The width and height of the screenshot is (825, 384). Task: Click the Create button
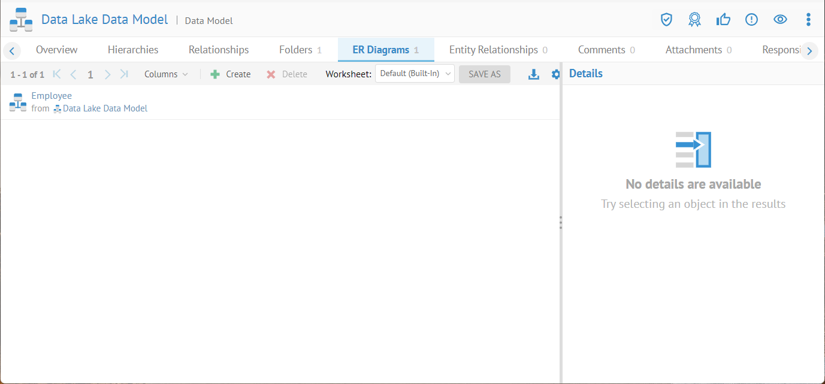point(231,74)
